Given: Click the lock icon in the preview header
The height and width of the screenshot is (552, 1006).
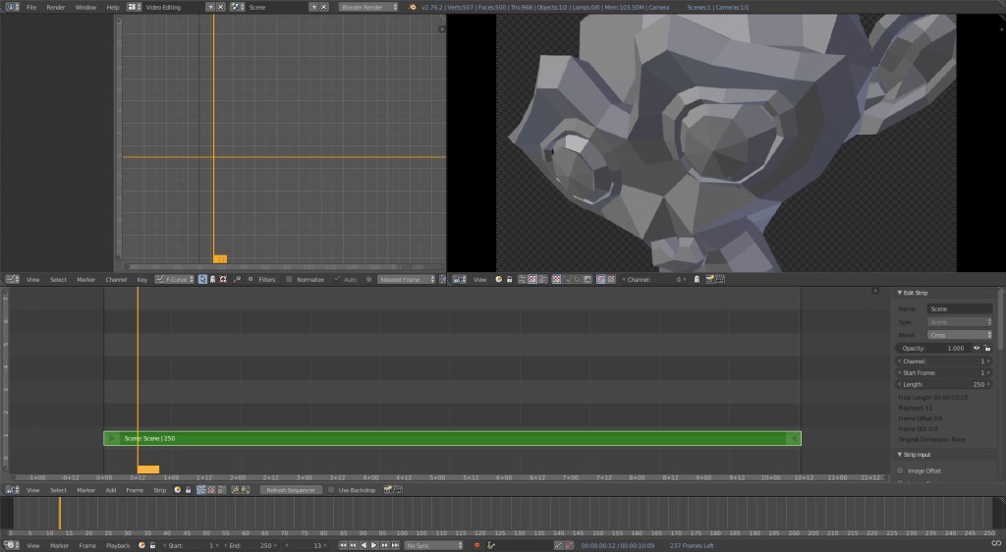Looking at the screenshot, I should 508,279.
